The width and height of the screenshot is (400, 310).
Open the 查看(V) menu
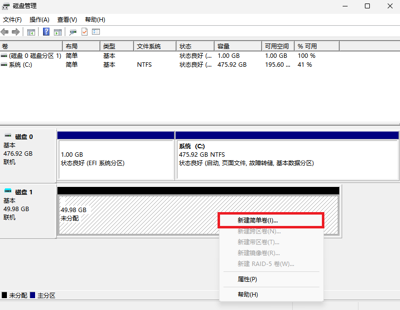67,20
